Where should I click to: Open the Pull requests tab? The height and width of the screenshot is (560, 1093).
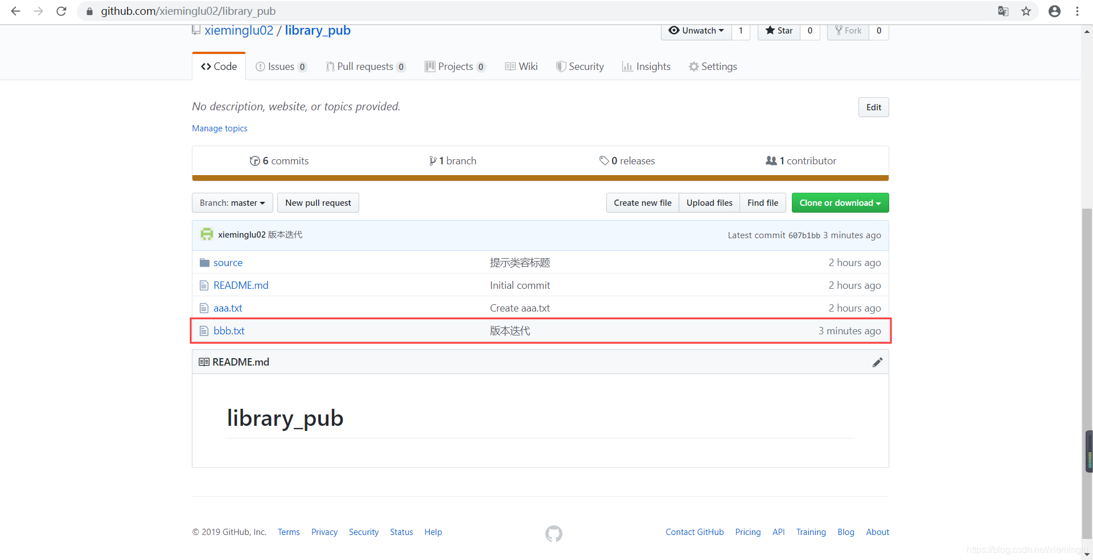point(365,67)
